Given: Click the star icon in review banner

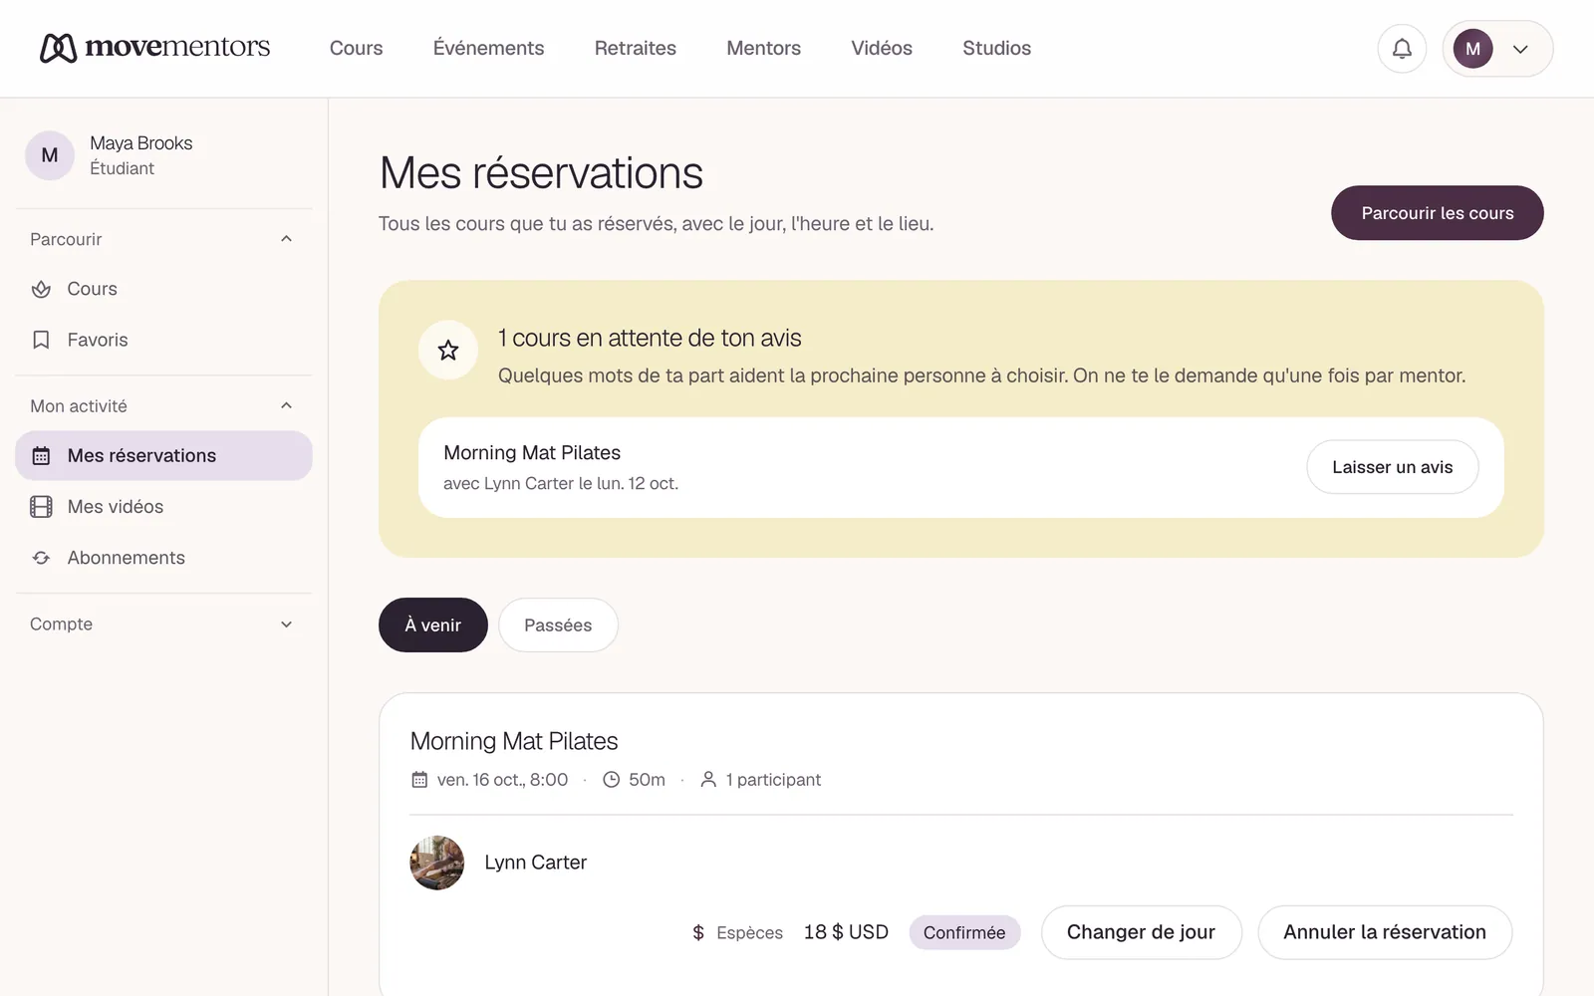Looking at the screenshot, I should click(448, 350).
